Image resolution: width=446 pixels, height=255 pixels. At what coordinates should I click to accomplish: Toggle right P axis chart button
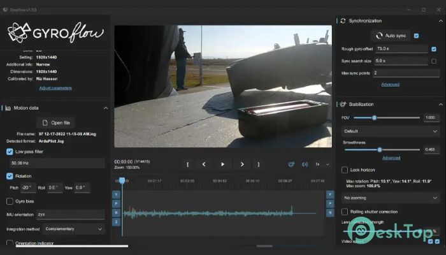(x=330, y=203)
